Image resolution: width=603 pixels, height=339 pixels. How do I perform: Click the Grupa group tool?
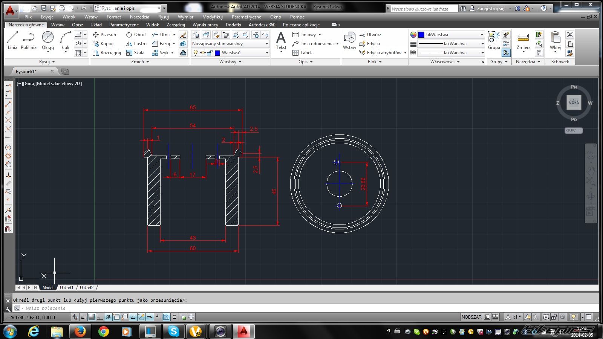[x=494, y=41]
